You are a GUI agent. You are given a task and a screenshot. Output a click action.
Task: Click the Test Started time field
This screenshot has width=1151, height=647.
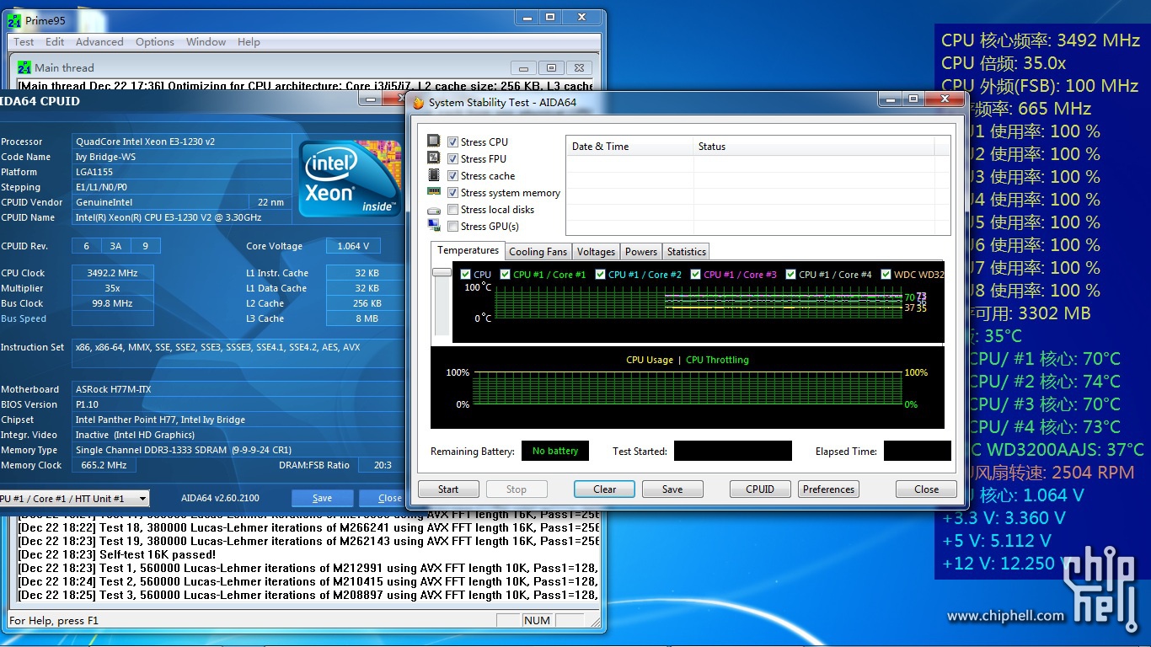(733, 452)
